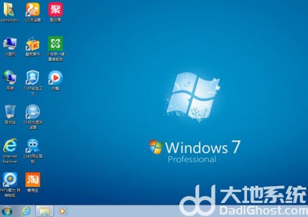Image resolution: width=308 pixels, height=217 pixels.
Task: Select the Internet Explorer desktop icon
Action: tap(10, 145)
